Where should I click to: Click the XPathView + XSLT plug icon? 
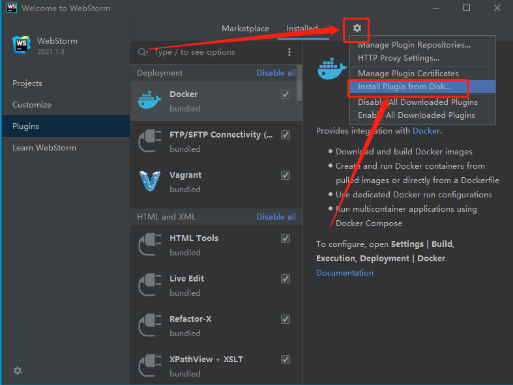(x=150, y=365)
